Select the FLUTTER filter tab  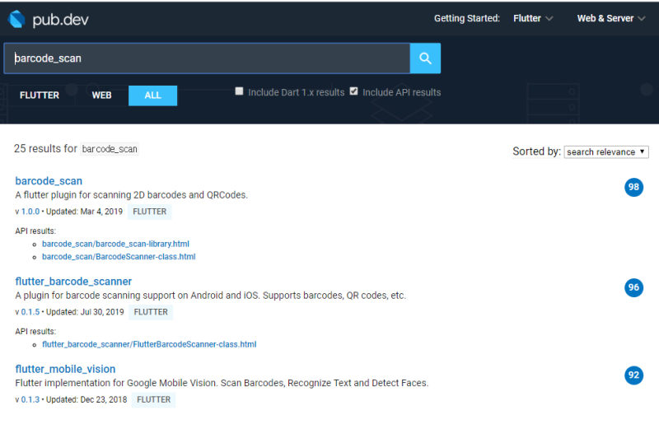(40, 96)
